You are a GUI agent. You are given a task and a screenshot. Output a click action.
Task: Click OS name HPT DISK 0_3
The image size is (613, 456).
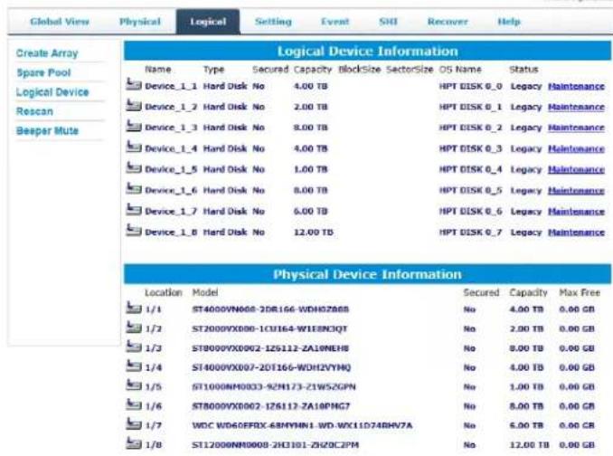pyautogui.click(x=470, y=148)
